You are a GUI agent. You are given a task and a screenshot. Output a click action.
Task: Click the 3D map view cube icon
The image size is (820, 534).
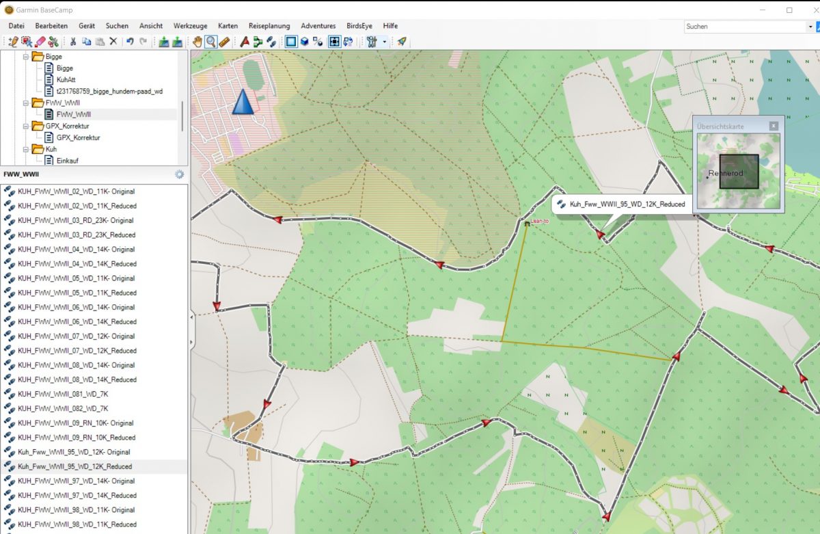(305, 42)
